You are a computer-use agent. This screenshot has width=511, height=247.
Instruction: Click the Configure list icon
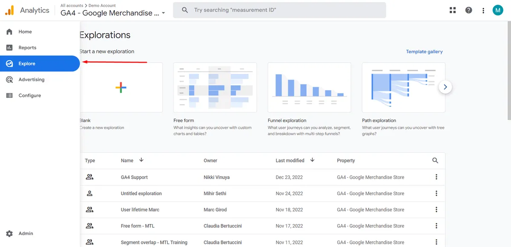(9, 96)
